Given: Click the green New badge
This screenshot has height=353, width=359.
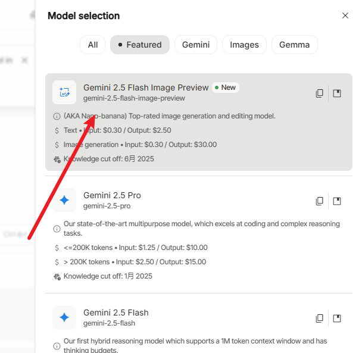Looking at the screenshot, I should pyautogui.click(x=226, y=88).
